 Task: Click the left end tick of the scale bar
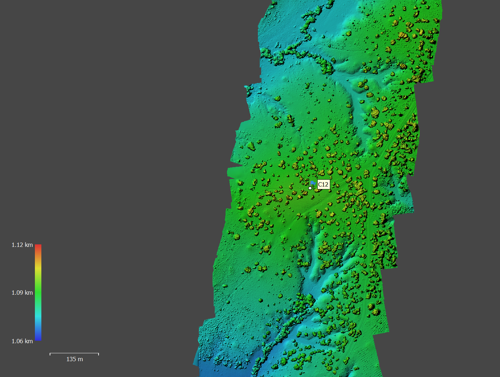point(50,354)
